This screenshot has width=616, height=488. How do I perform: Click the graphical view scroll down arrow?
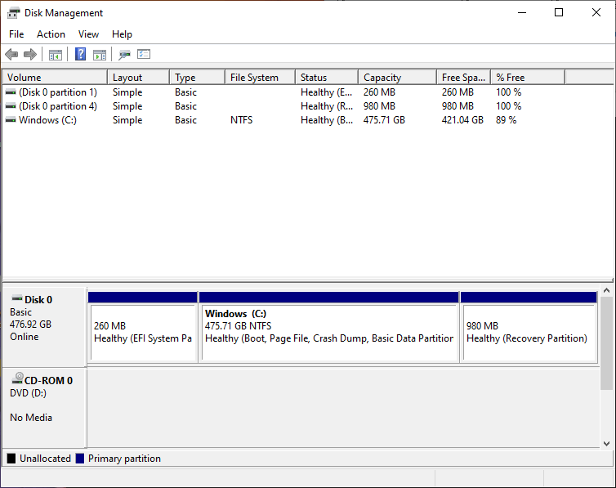click(606, 443)
